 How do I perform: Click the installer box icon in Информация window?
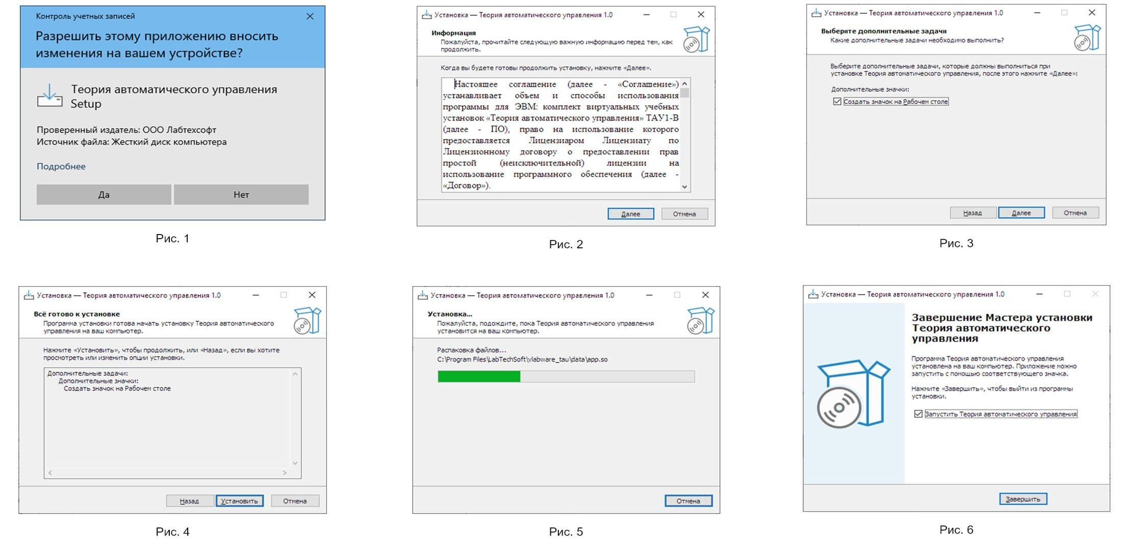point(697,40)
